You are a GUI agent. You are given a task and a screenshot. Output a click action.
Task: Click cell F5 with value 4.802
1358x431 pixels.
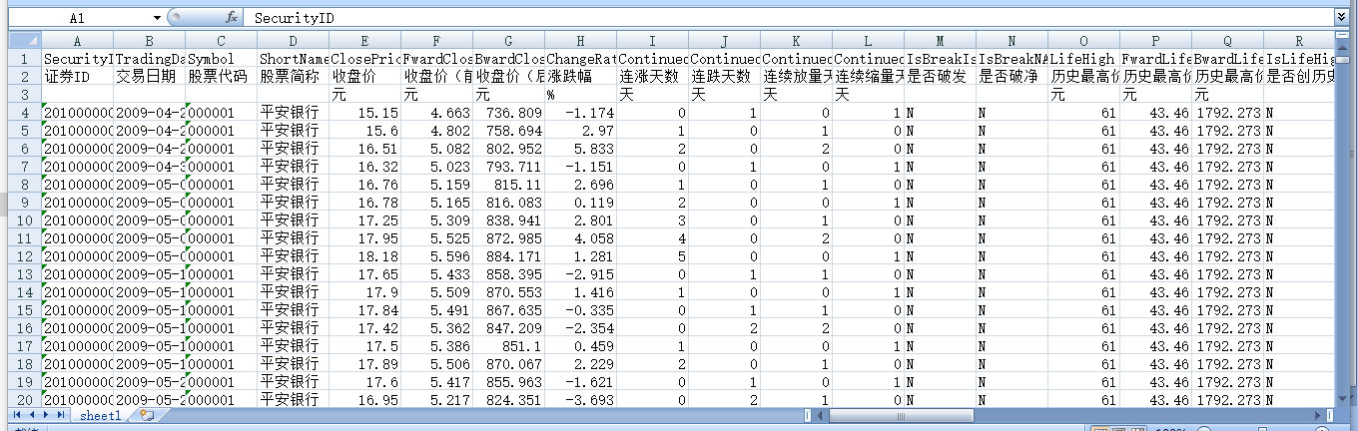click(436, 131)
